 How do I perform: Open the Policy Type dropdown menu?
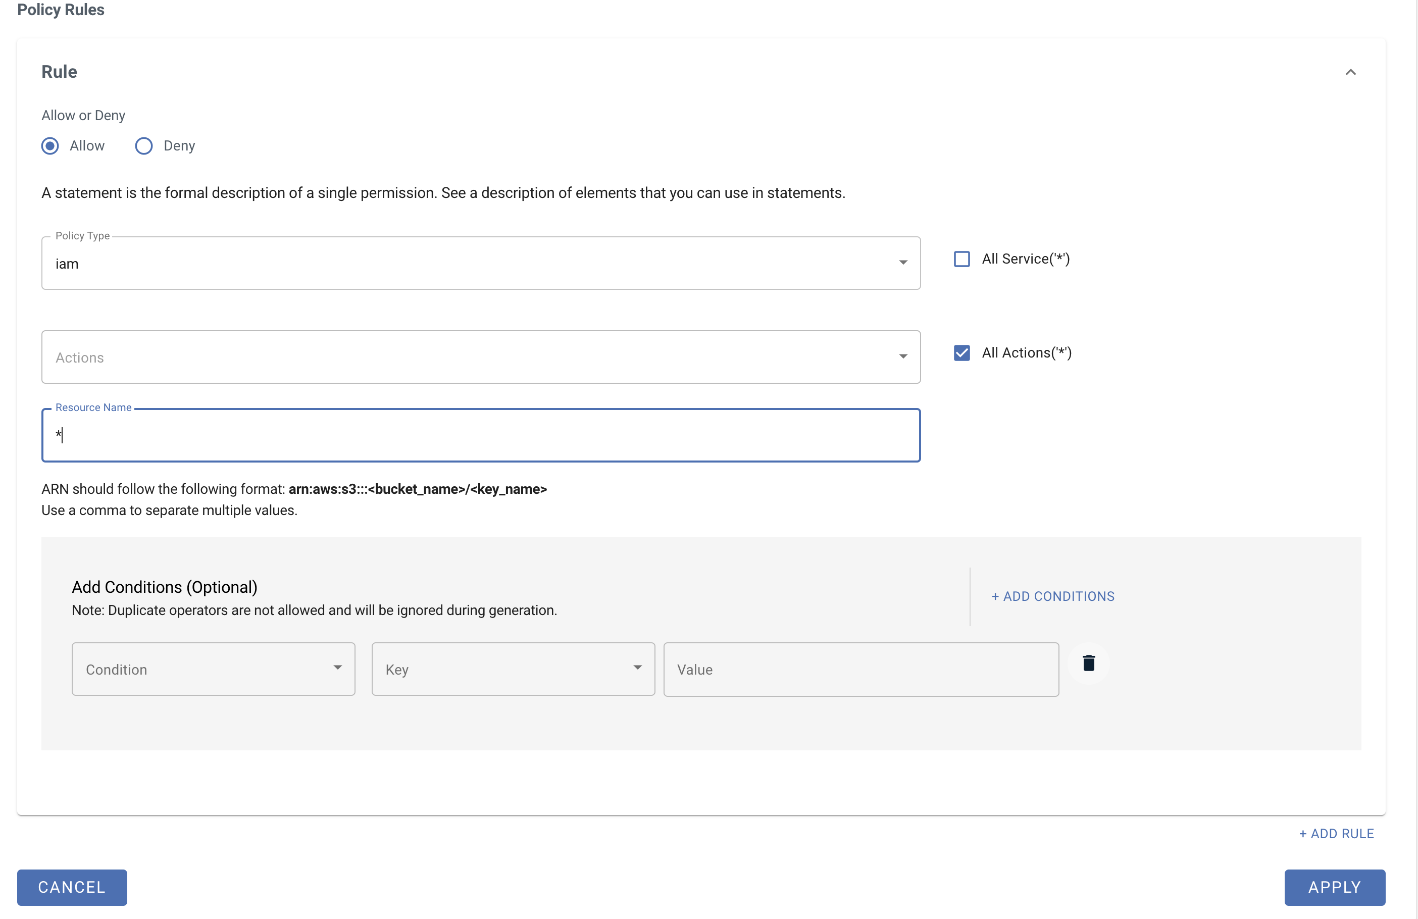click(480, 263)
